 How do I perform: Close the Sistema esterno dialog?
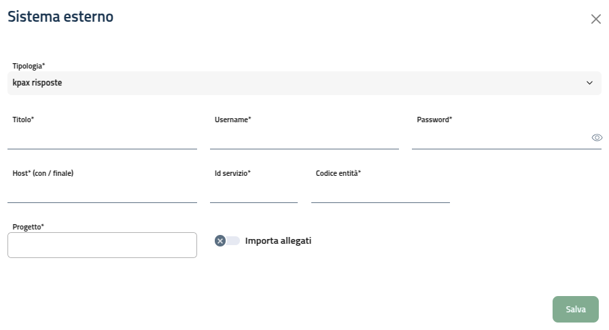point(595,19)
